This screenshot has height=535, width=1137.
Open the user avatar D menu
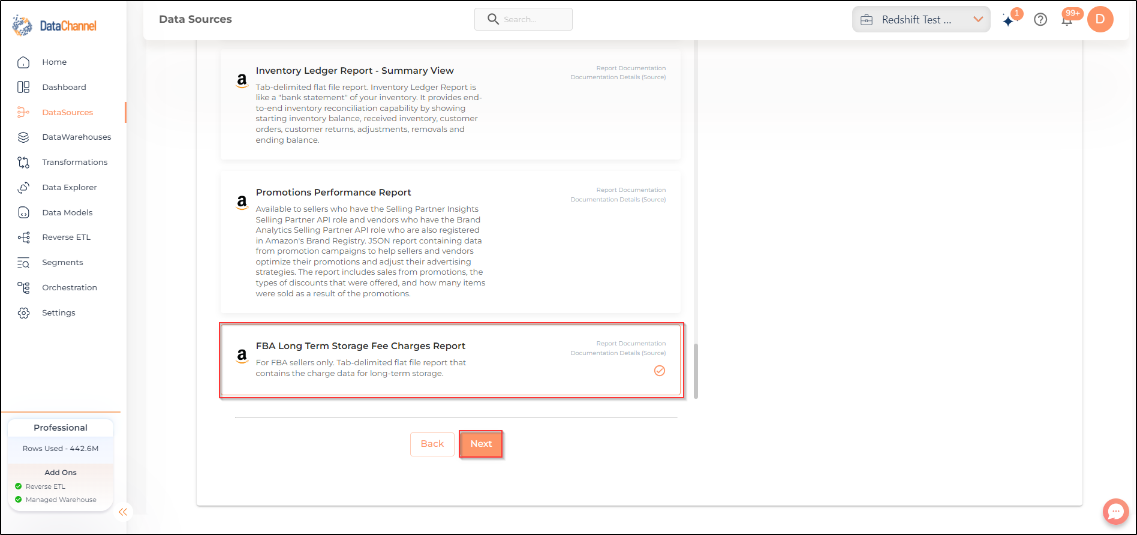coord(1100,19)
